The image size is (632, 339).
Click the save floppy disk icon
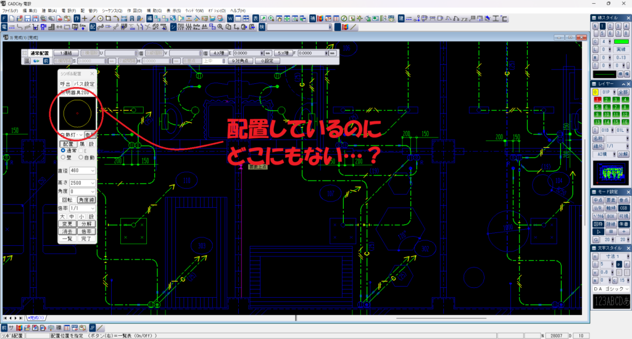pos(27,18)
